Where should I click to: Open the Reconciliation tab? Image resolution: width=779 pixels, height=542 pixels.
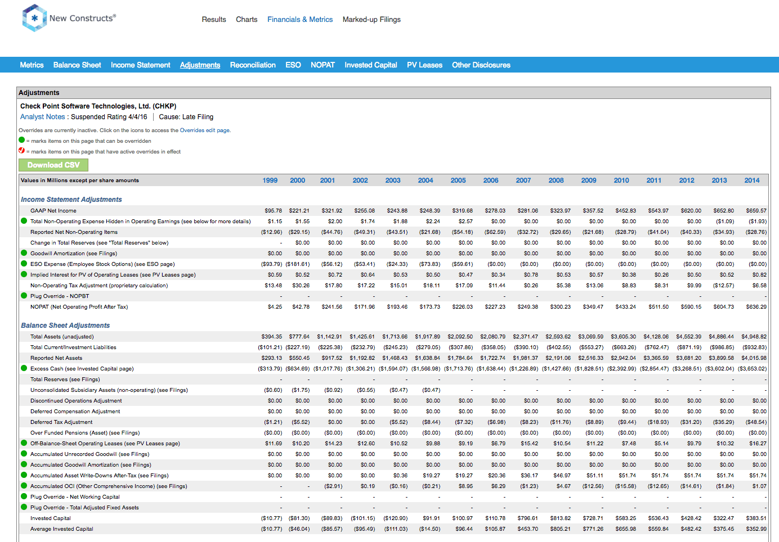pyautogui.click(x=253, y=65)
